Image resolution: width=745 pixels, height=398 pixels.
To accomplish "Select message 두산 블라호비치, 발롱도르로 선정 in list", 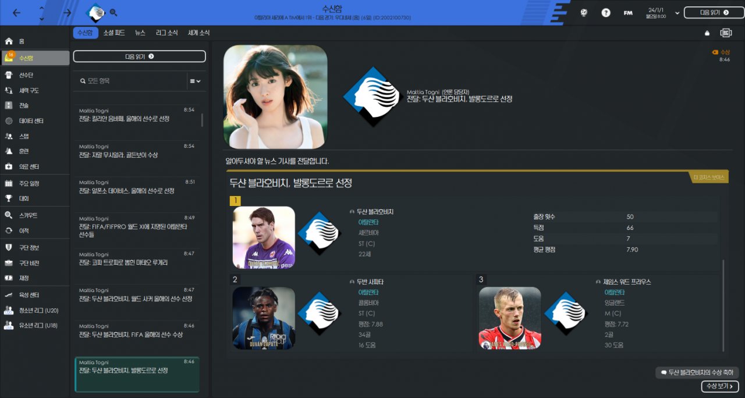I will coord(137,374).
